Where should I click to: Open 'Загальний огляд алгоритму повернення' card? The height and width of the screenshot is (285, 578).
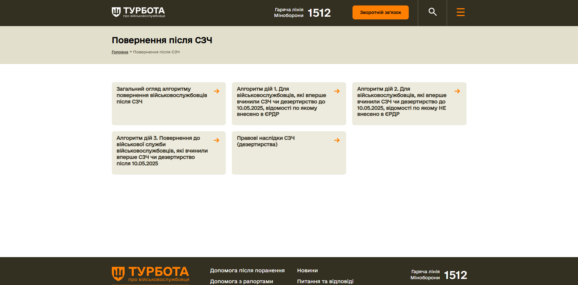coord(162,95)
